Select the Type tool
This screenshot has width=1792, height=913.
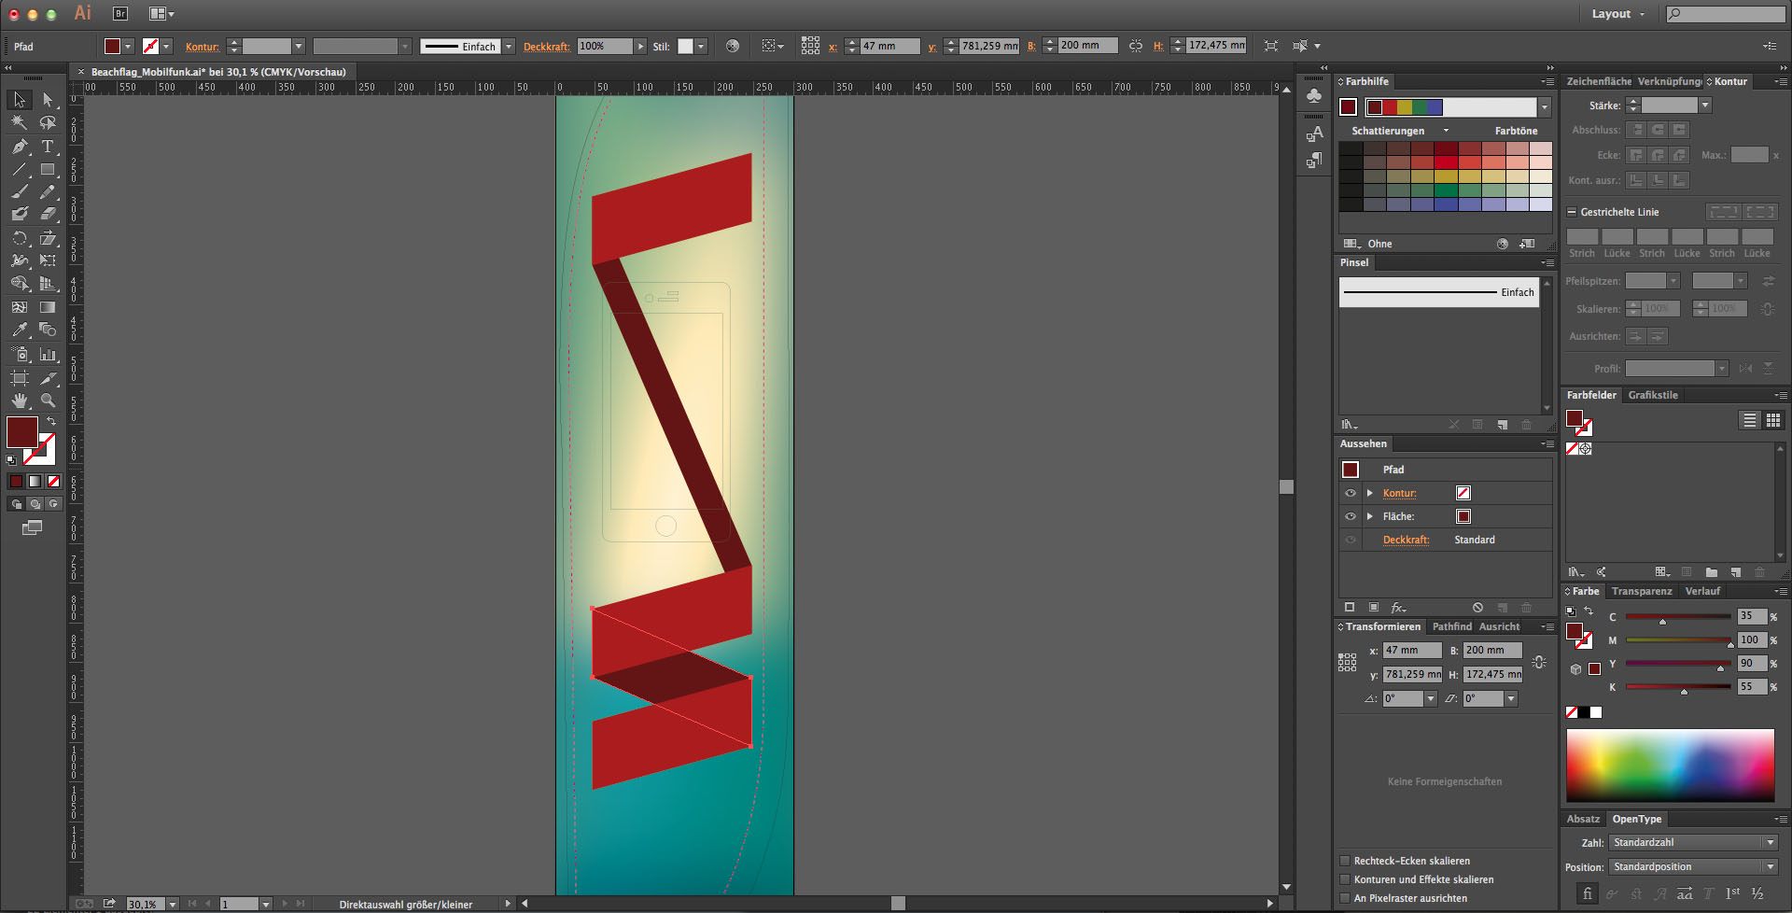pos(48,147)
